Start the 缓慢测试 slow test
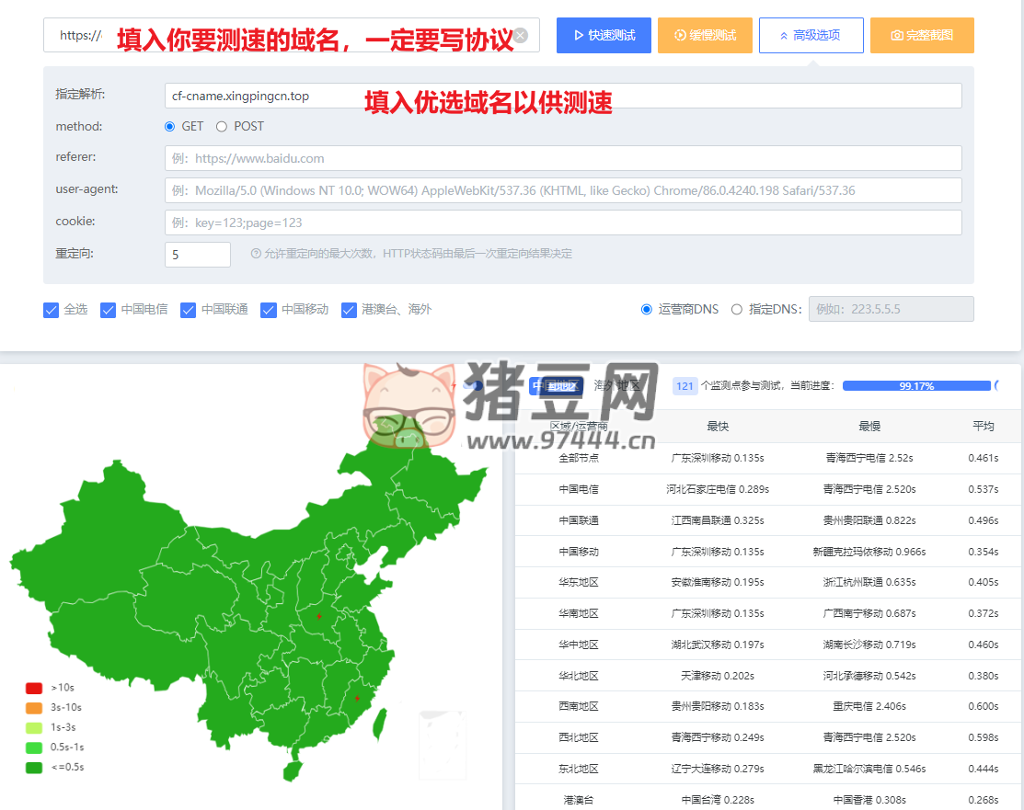This screenshot has height=810, width=1024. [x=705, y=36]
